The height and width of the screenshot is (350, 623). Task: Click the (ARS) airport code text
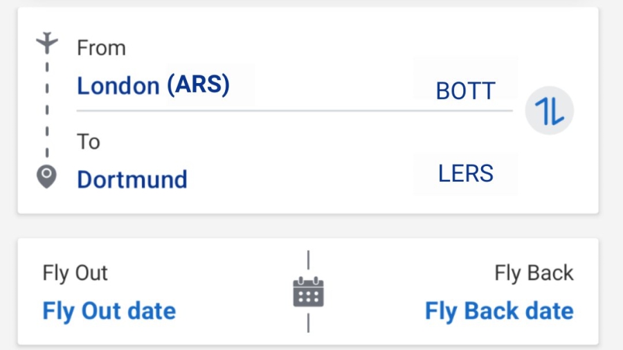pyautogui.click(x=198, y=85)
